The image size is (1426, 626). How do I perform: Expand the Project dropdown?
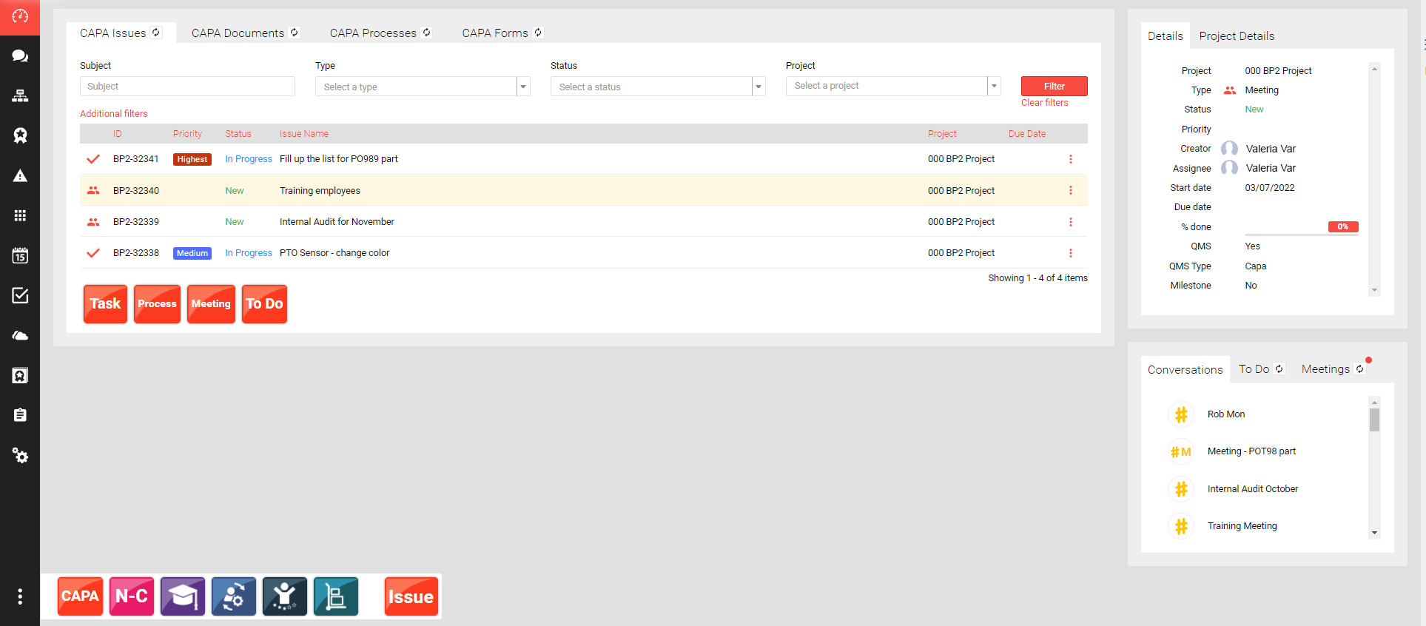point(994,86)
